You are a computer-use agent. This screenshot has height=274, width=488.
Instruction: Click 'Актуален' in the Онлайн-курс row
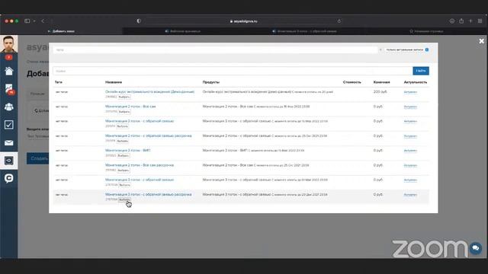410,92
